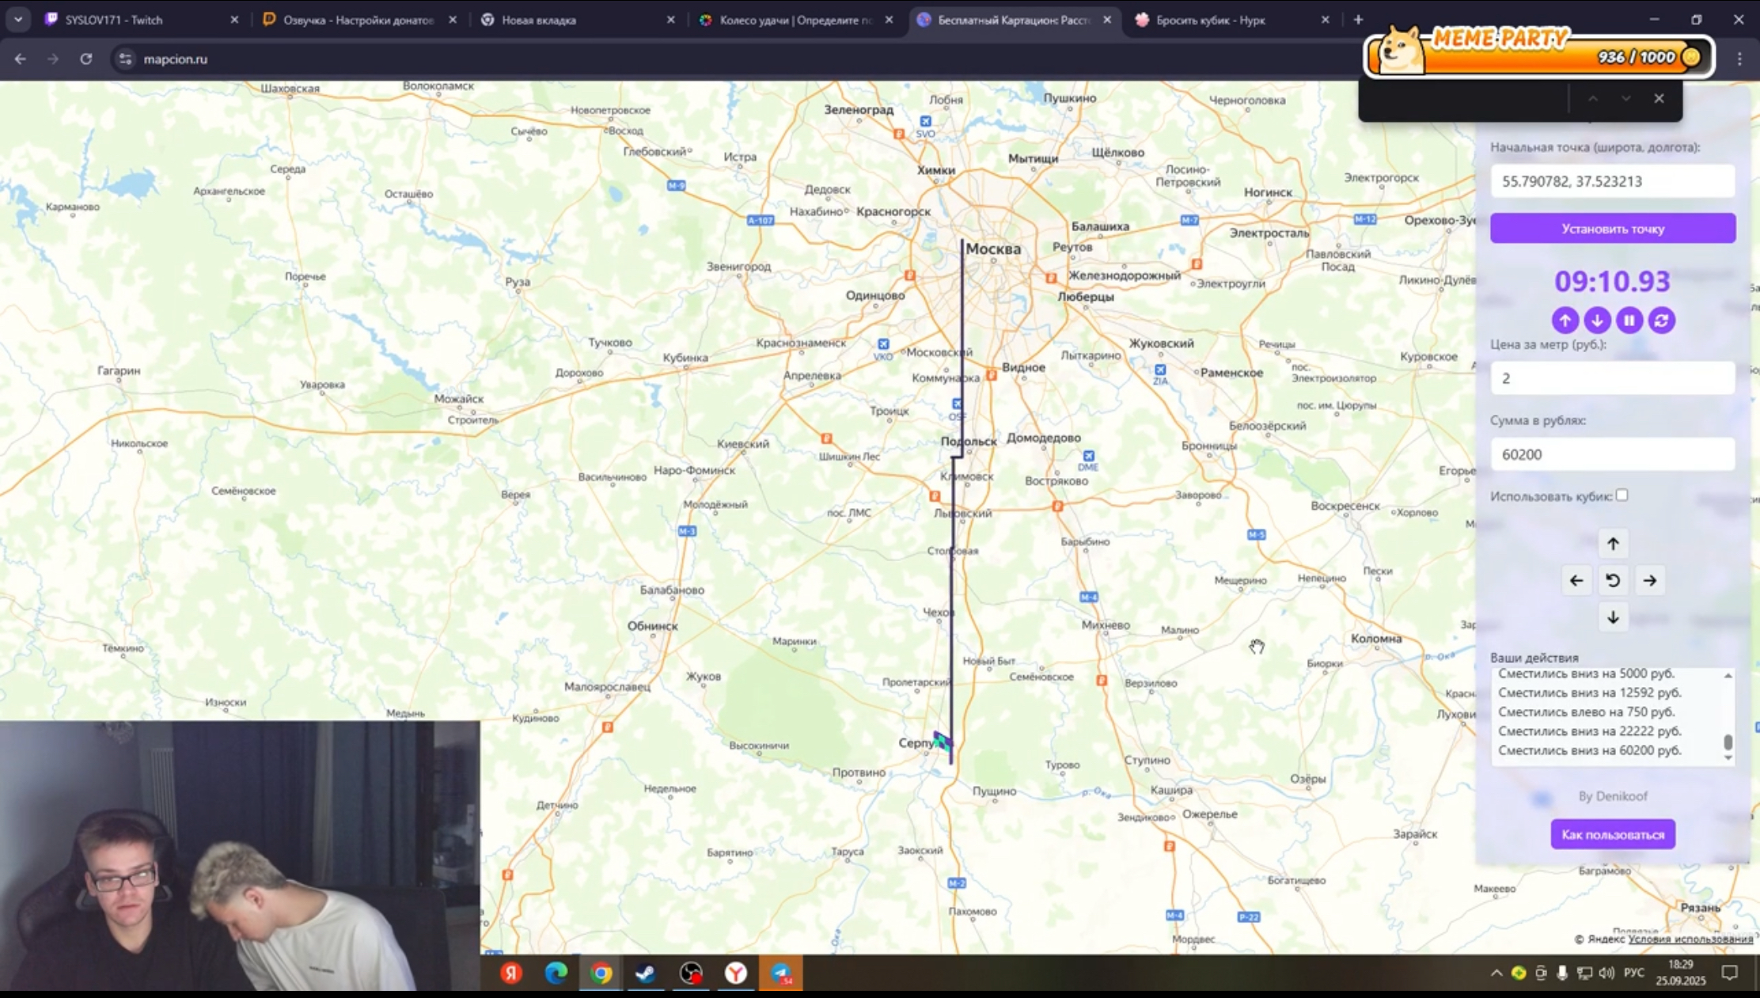Switch to Колесо удачи tab
The width and height of the screenshot is (1760, 998).
point(791,20)
